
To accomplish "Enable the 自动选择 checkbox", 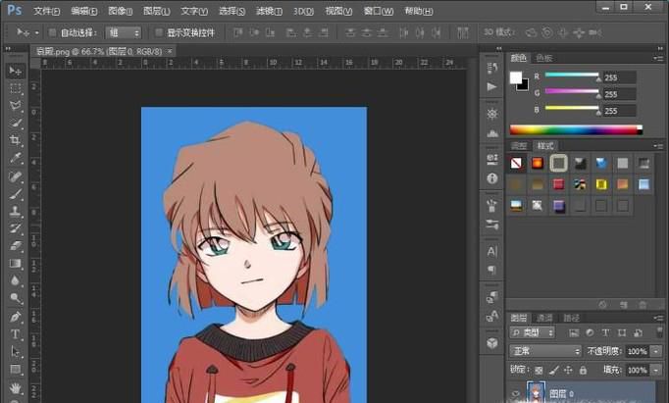I will [x=52, y=32].
